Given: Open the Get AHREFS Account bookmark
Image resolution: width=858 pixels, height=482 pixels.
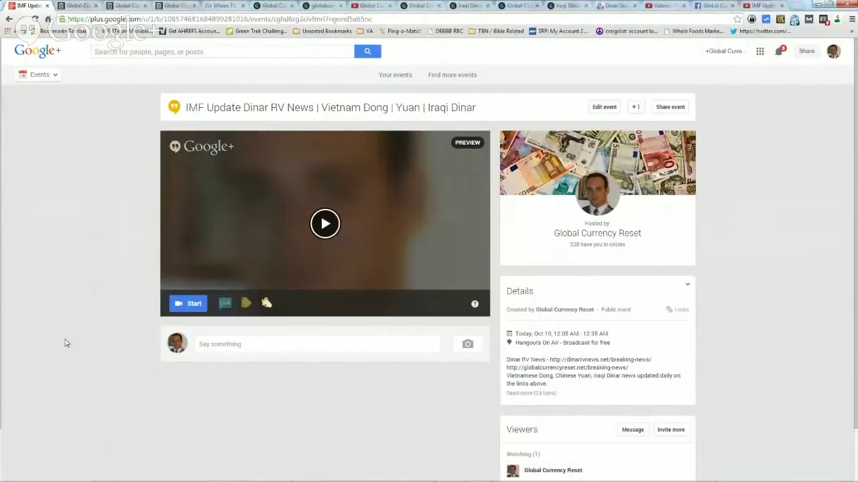Looking at the screenshot, I should pyautogui.click(x=190, y=31).
